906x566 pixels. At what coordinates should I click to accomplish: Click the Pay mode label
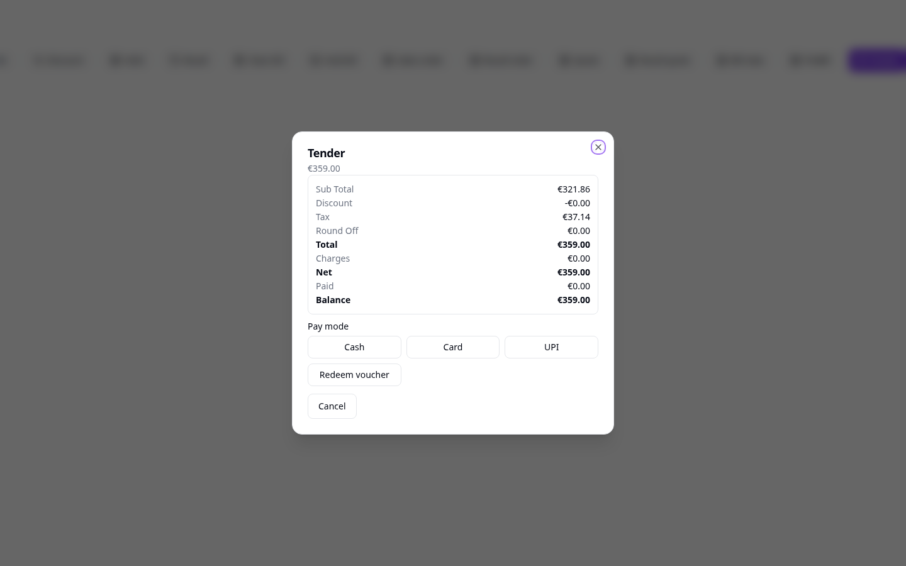pos(328,326)
